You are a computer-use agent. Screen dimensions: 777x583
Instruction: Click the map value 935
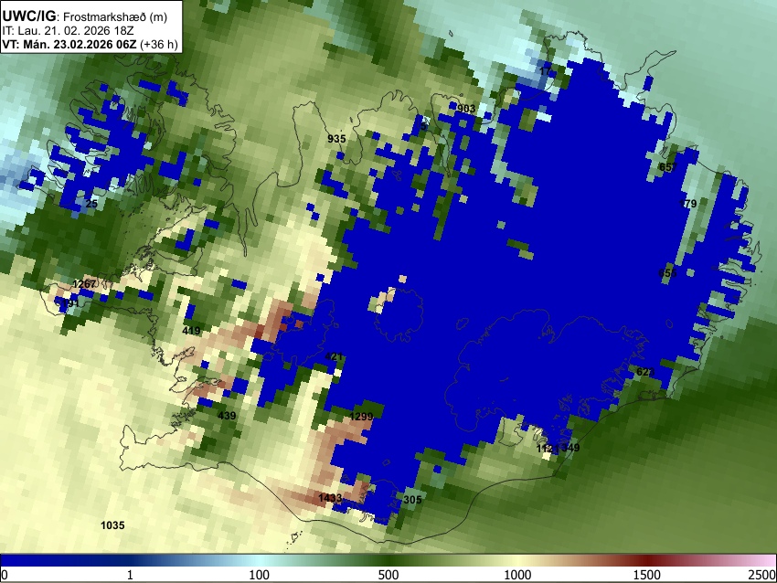tap(336, 139)
